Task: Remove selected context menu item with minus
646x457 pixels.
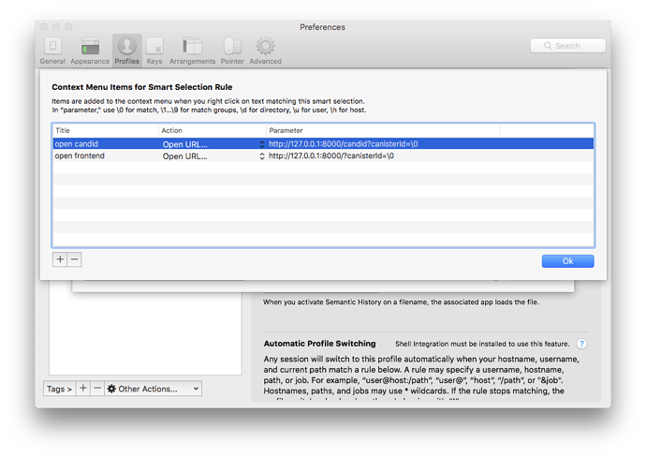Action: pyautogui.click(x=75, y=259)
